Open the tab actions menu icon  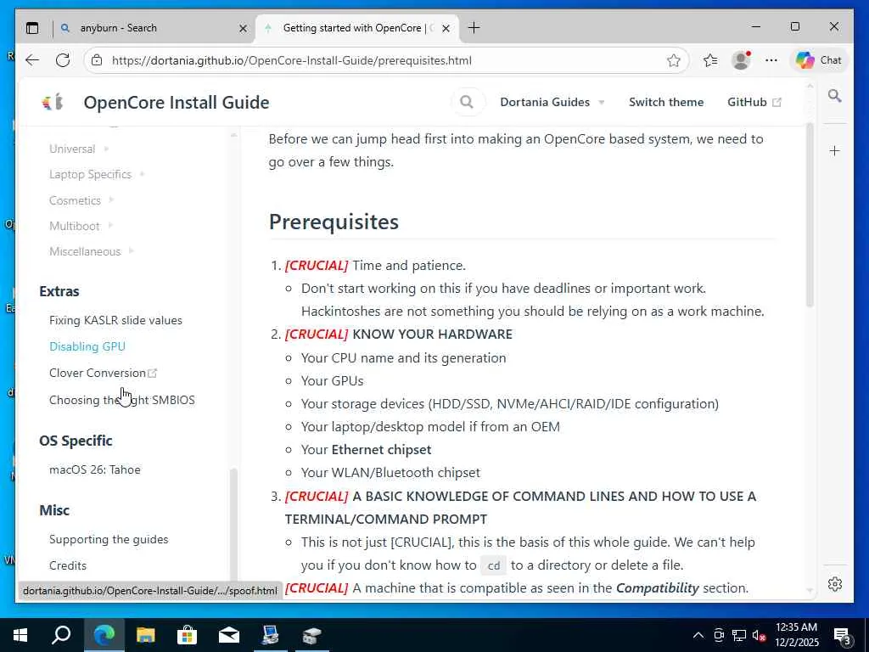tap(32, 28)
